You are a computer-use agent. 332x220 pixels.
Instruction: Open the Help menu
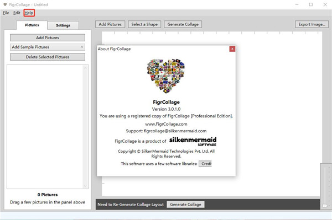pyautogui.click(x=29, y=13)
